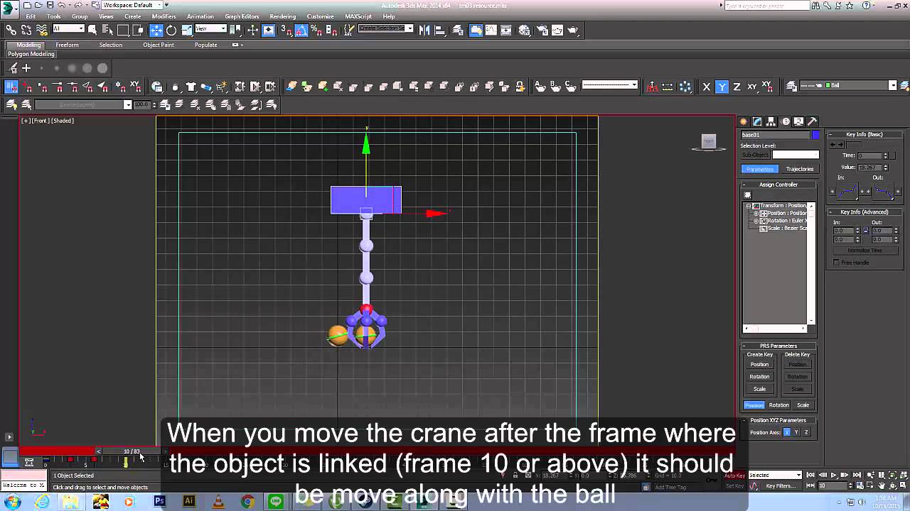The image size is (910, 511).
Task: Create a Scale key button
Action: point(759,389)
